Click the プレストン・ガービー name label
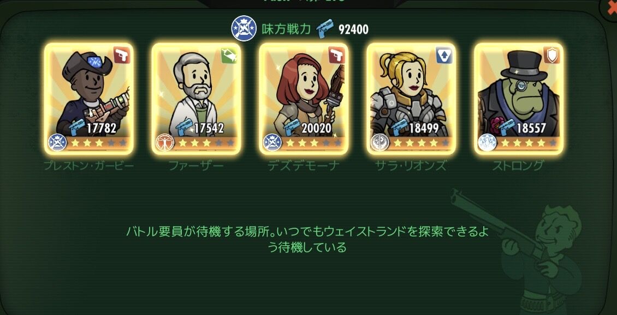 coord(89,165)
